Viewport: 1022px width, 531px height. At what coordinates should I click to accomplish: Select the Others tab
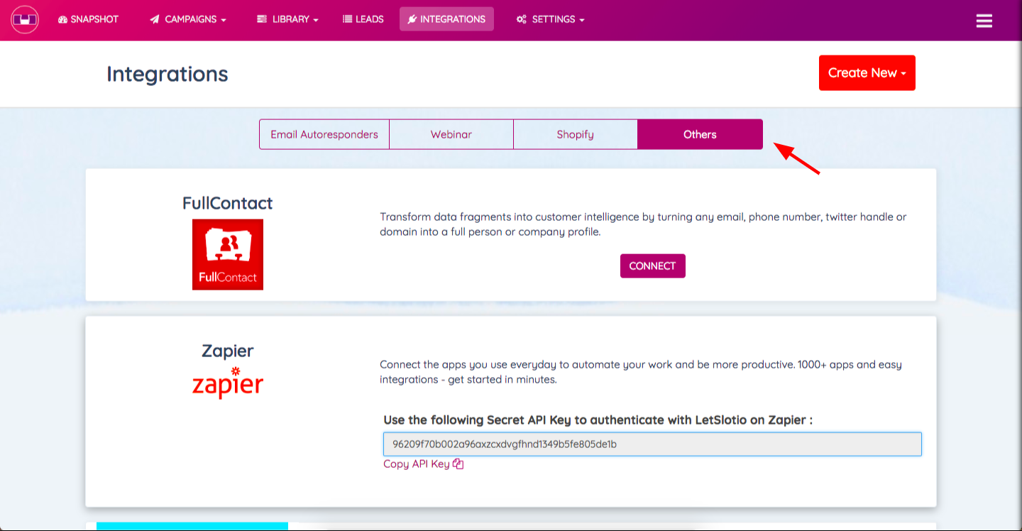pos(700,134)
